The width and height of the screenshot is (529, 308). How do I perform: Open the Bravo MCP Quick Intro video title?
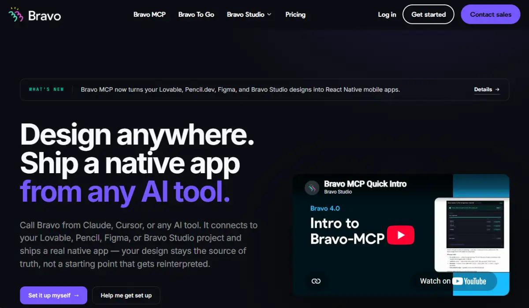tap(365, 184)
